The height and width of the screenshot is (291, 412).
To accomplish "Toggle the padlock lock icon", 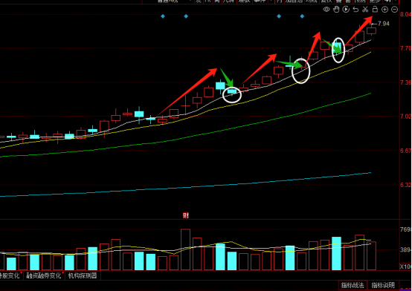I will tap(375, 9).
